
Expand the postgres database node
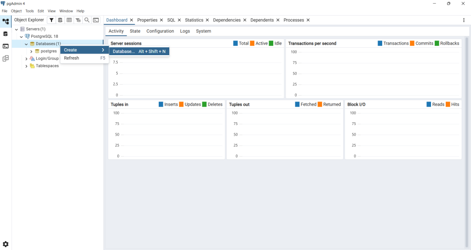31,51
